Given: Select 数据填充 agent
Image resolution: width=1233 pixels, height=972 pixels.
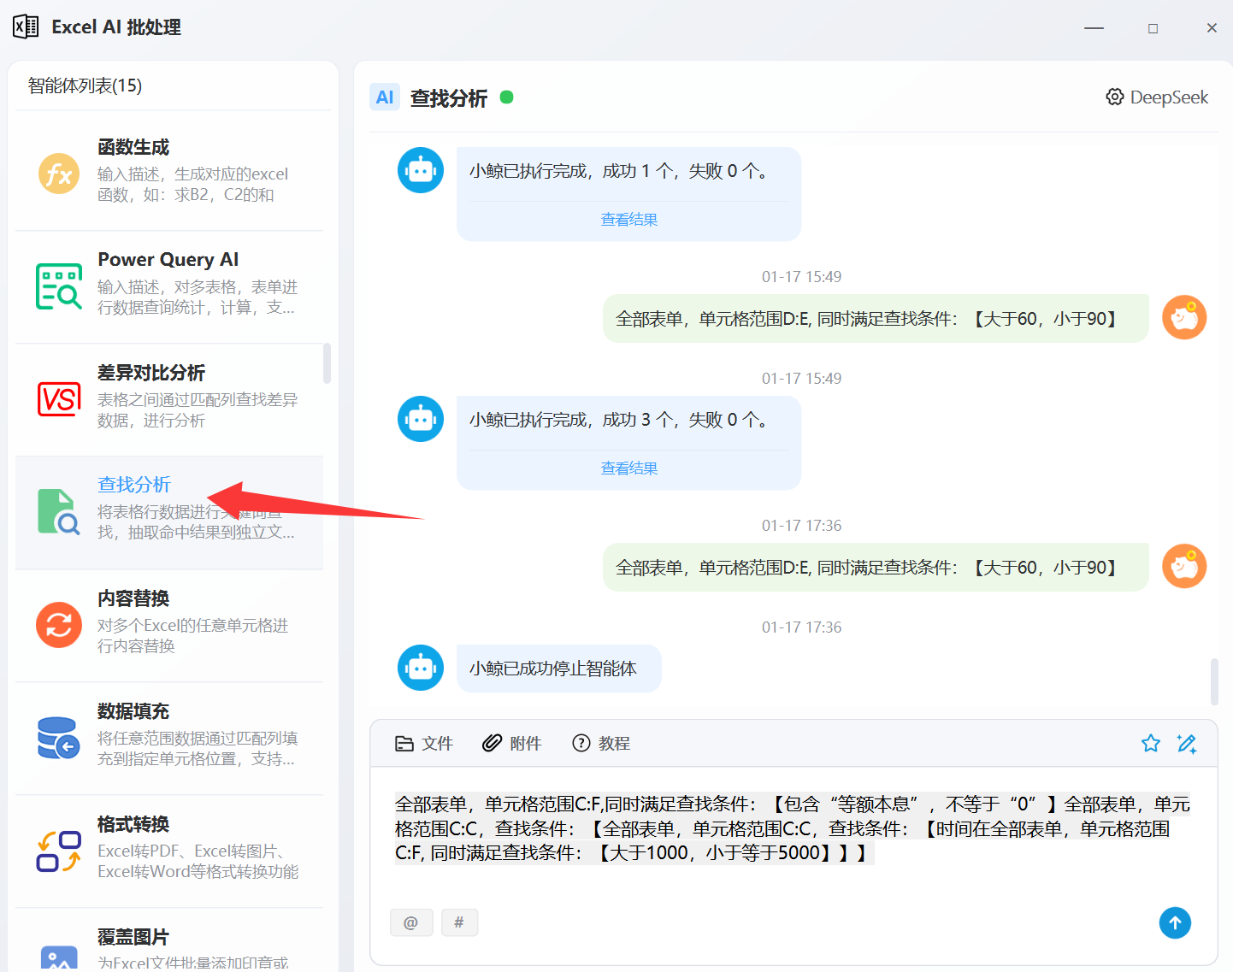Looking at the screenshot, I should point(169,738).
